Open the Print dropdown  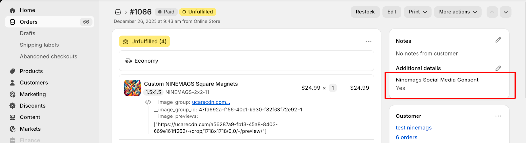click(418, 12)
